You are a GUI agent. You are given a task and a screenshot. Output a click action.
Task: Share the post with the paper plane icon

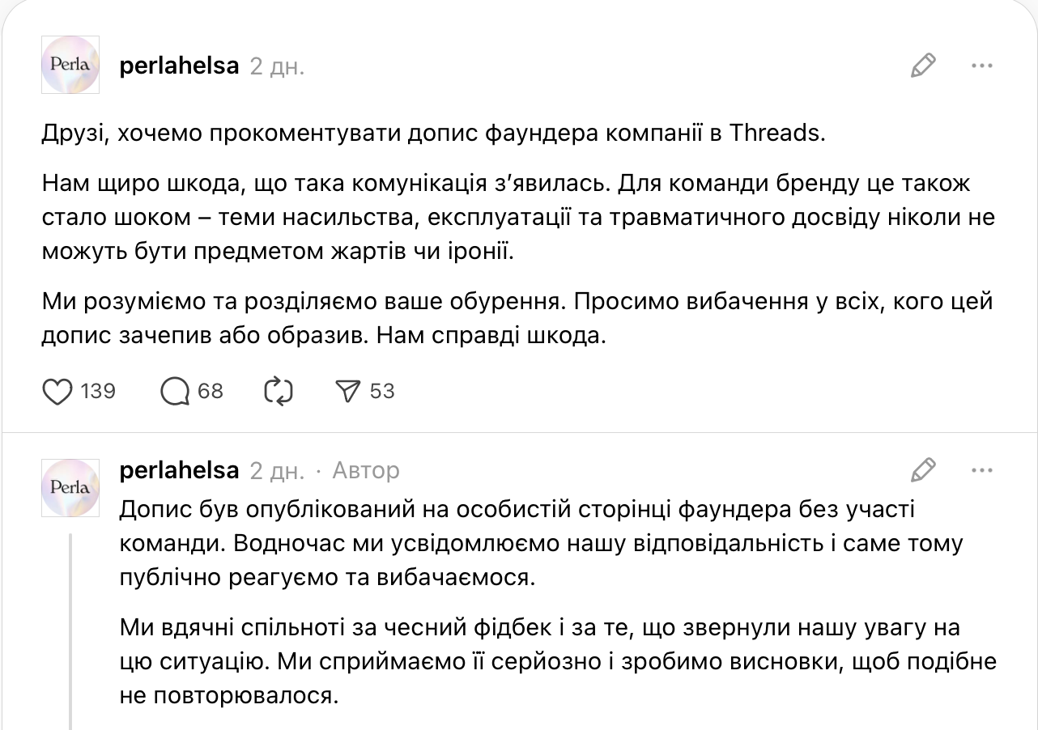point(347,392)
